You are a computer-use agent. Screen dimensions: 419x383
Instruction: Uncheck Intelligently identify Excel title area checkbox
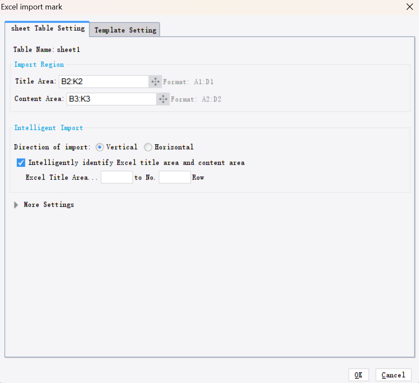point(21,163)
